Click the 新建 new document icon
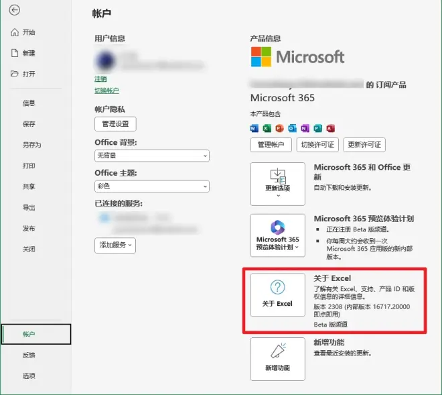This screenshot has width=442, height=395. pyautogui.click(x=15, y=53)
